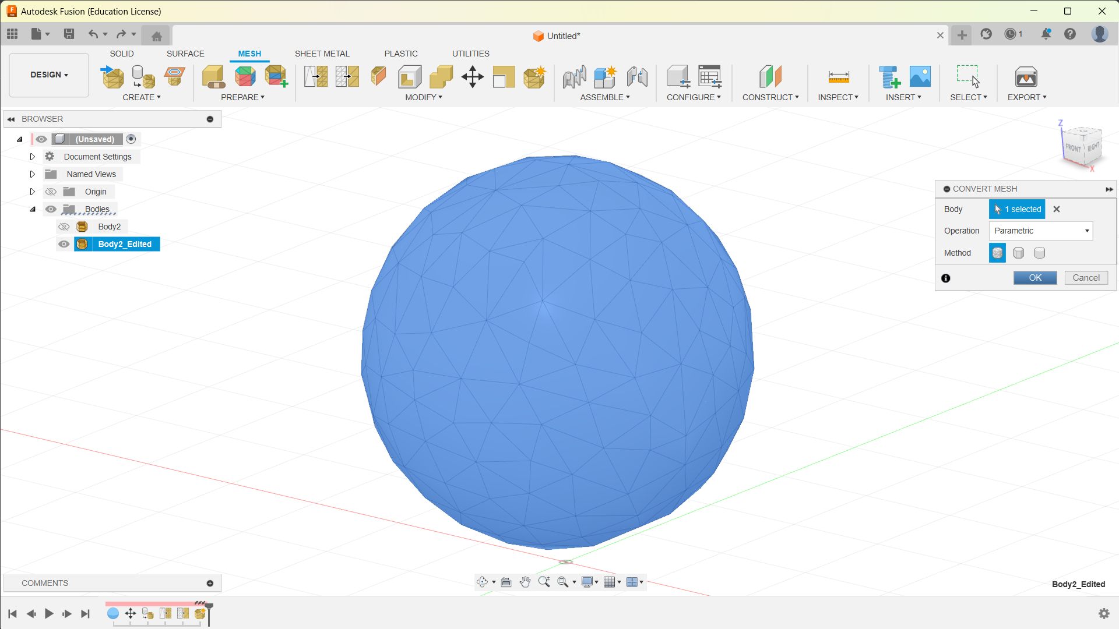Switch to the SHEET METAL tab
Screen dimensions: 1119x629
pyautogui.click(x=322, y=54)
